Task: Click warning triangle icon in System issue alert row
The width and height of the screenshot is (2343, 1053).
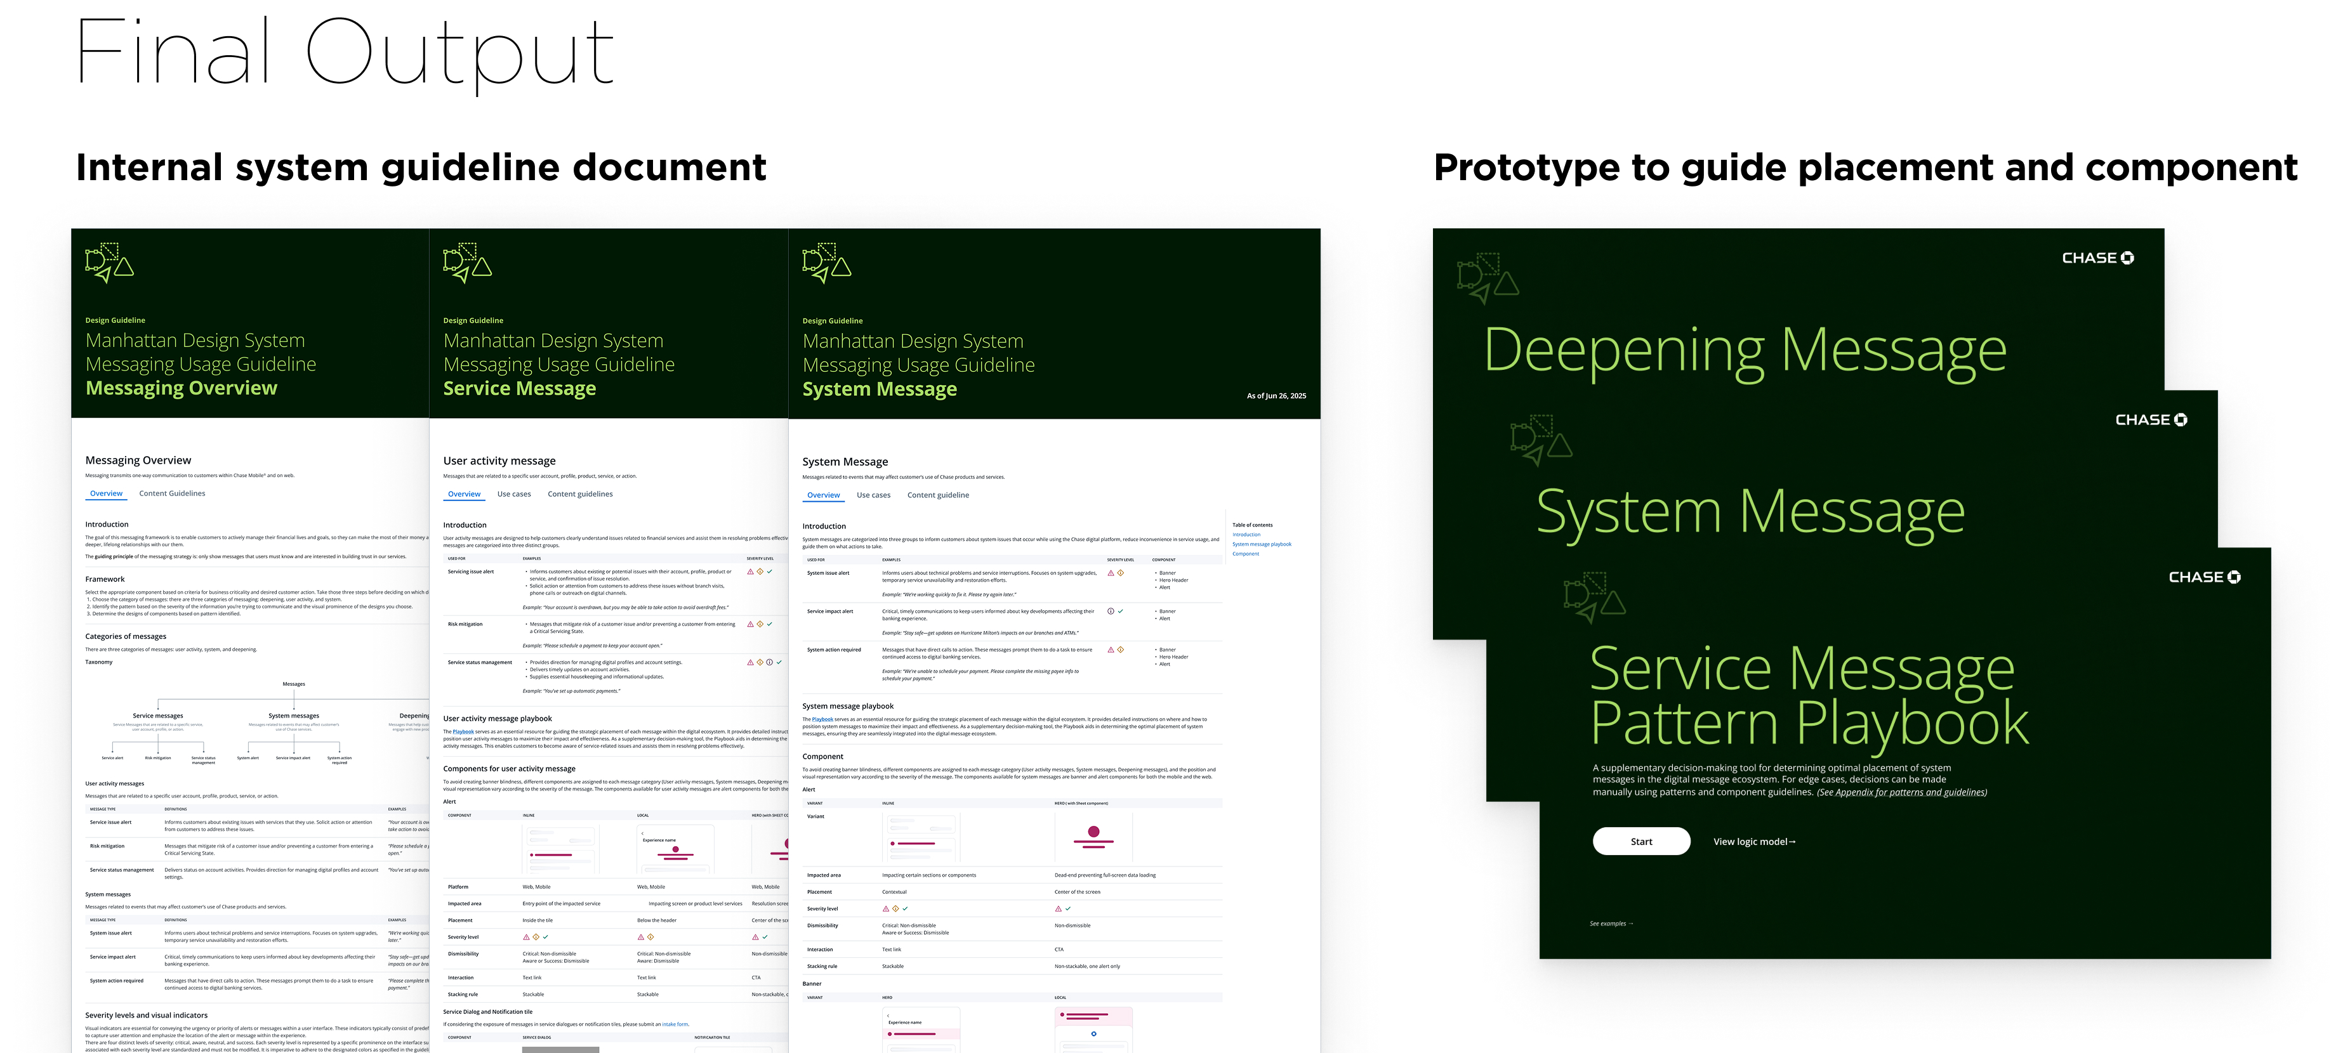Action: pos(1111,573)
